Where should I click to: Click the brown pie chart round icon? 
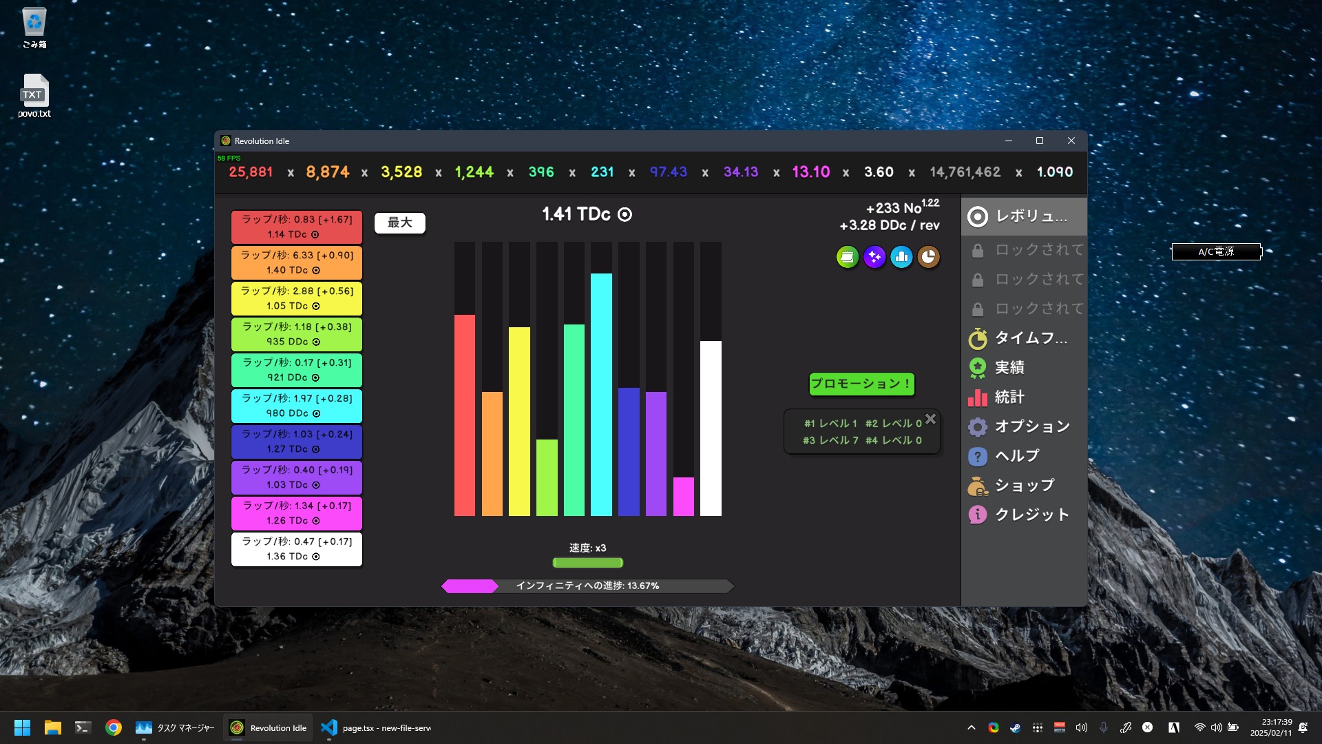coord(928,257)
